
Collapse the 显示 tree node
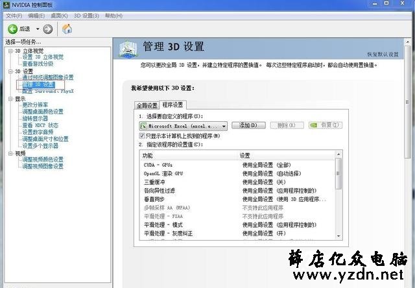point(10,99)
